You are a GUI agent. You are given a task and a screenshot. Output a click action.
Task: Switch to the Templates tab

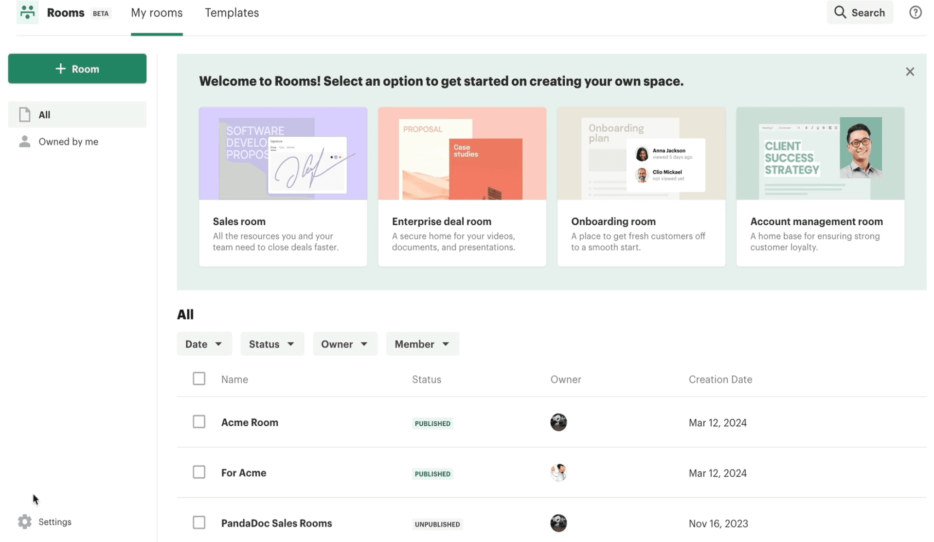[x=232, y=13]
